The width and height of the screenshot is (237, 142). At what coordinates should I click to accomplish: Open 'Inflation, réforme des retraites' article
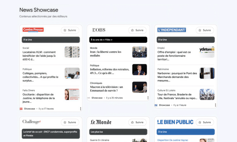(x=110, y=71)
